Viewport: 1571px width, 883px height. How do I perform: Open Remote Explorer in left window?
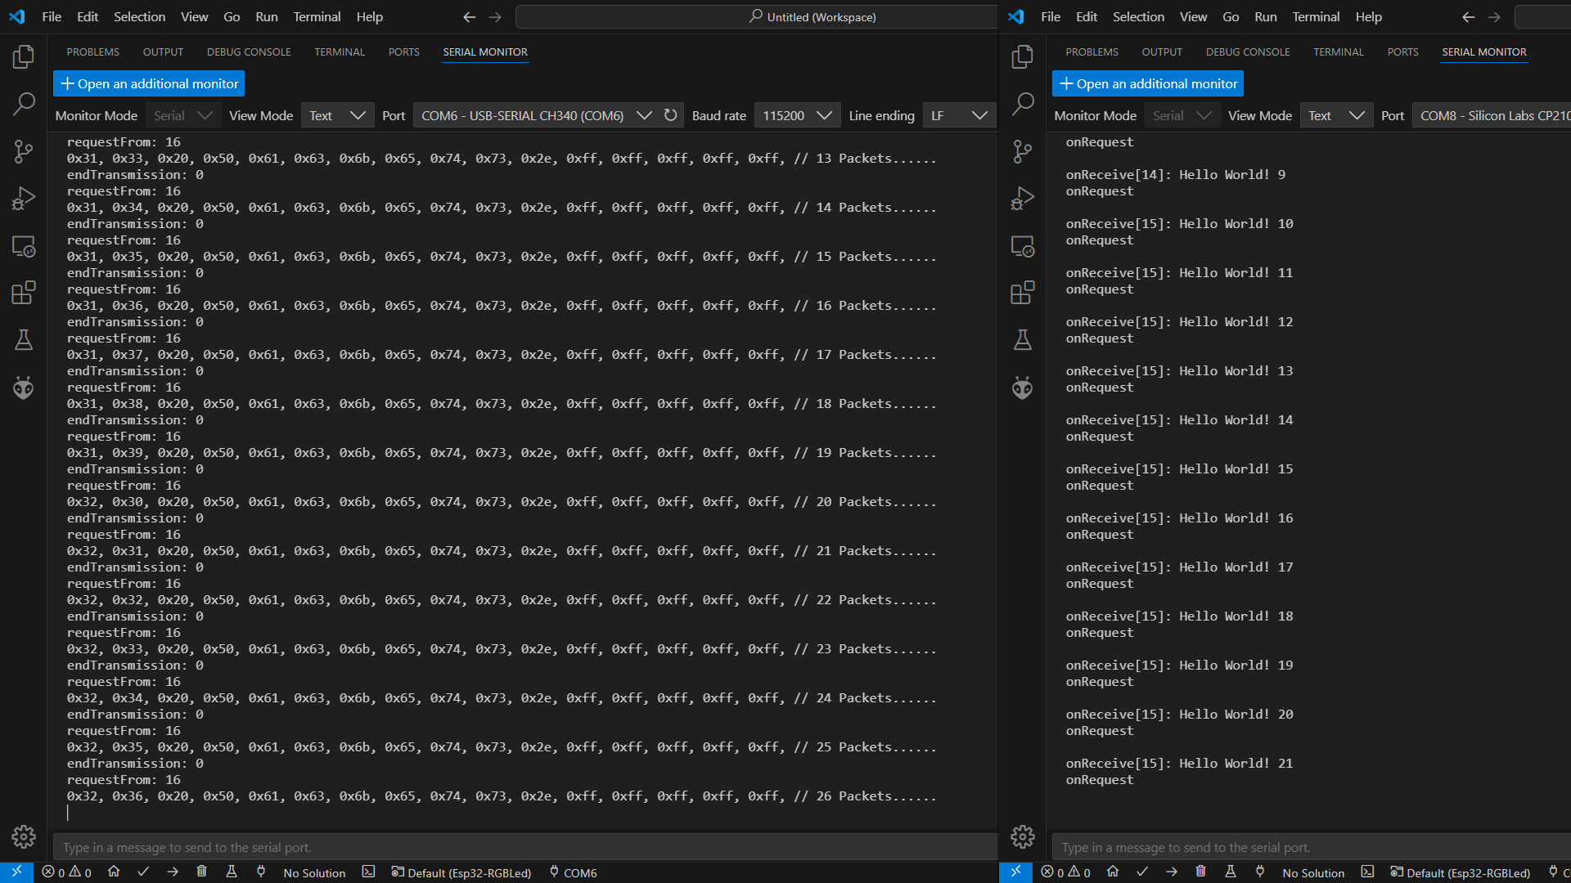coord(24,246)
